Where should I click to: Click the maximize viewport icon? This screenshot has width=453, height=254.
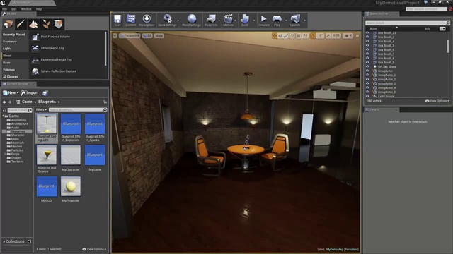click(357, 36)
